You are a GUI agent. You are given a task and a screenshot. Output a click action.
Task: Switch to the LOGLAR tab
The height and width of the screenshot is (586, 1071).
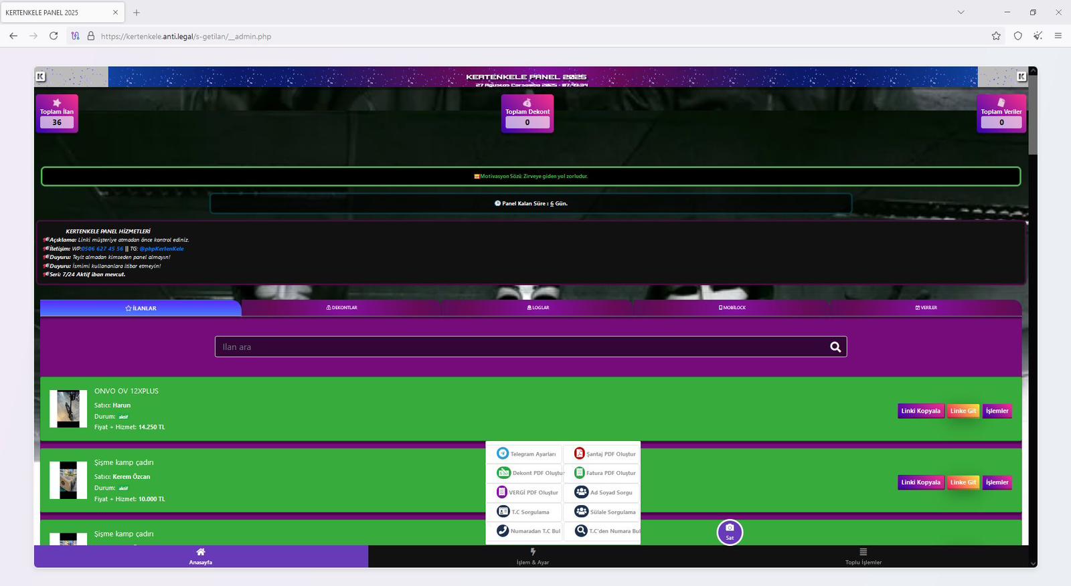coord(538,308)
